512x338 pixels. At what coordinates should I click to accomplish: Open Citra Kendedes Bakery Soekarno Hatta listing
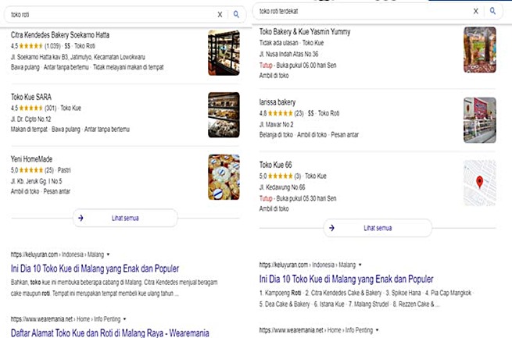60,35
